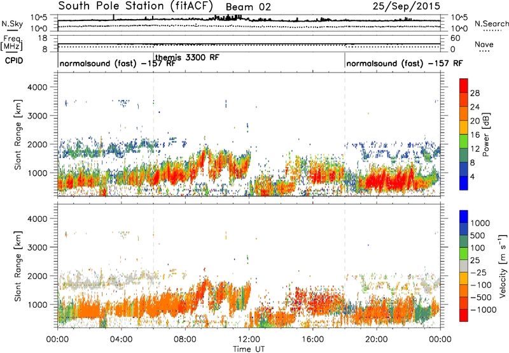Select the 'Beam 02' label
Viewport: 509px width, 353px height.
[248, 7]
